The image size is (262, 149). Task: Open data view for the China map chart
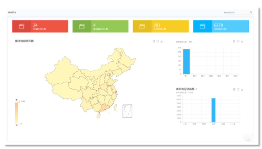pyautogui.click(x=154, y=41)
